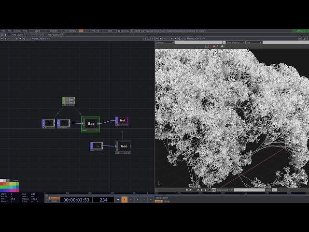
Task: Maximize the left network pane
Action: coord(149,39)
